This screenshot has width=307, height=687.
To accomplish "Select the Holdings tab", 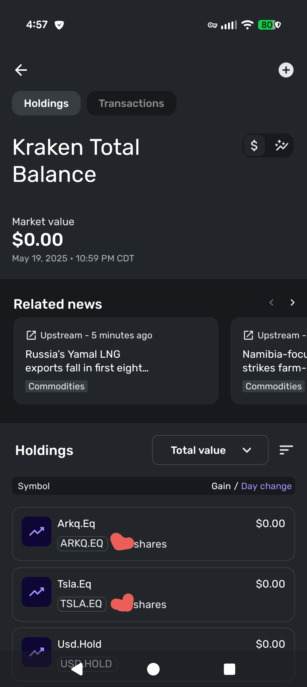I will pos(46,103).
